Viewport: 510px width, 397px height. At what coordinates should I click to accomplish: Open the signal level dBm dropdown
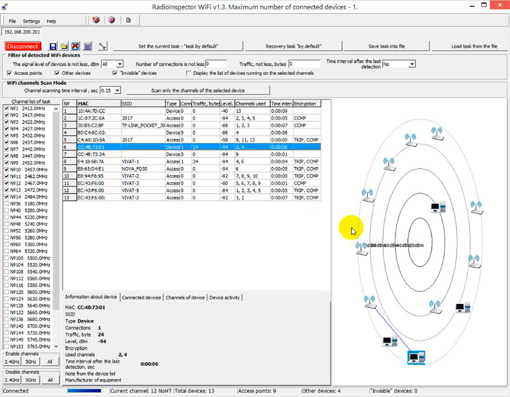coord(120,64)
